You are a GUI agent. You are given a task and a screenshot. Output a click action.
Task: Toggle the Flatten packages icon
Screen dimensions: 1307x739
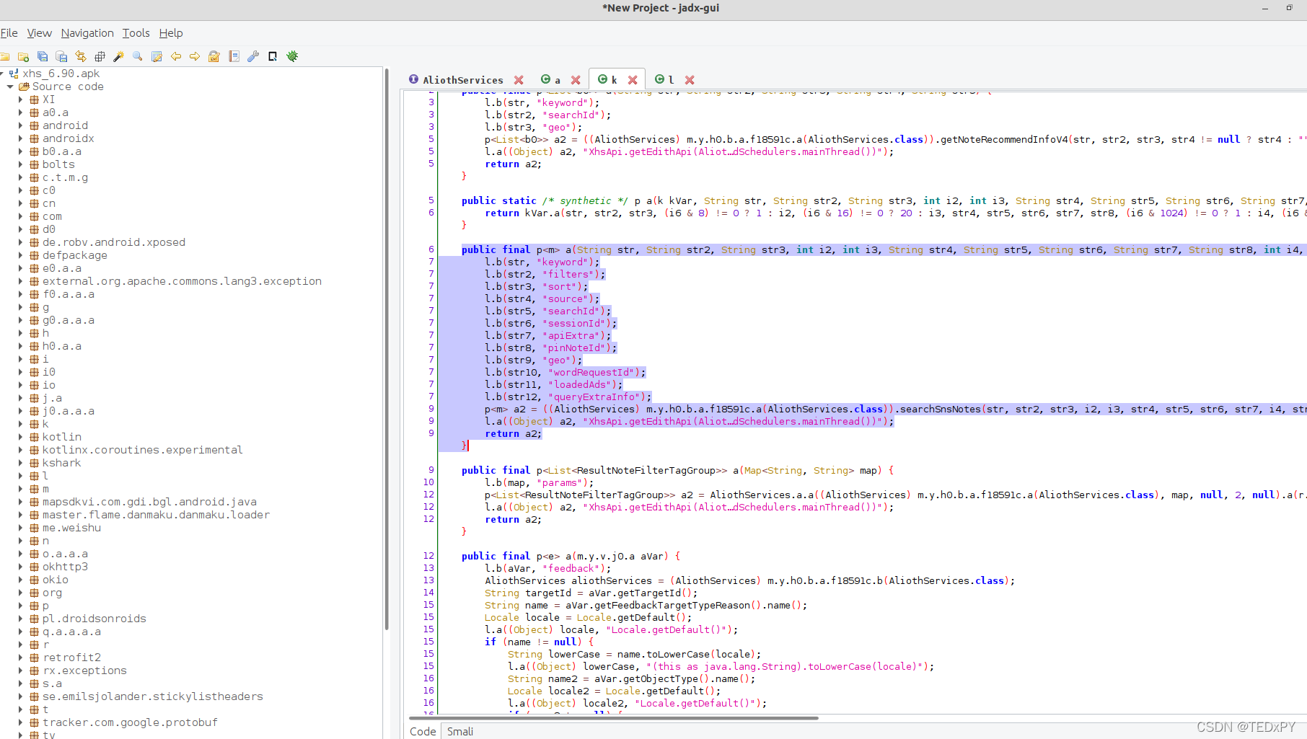pyautogui.click(x=100, y=56)
